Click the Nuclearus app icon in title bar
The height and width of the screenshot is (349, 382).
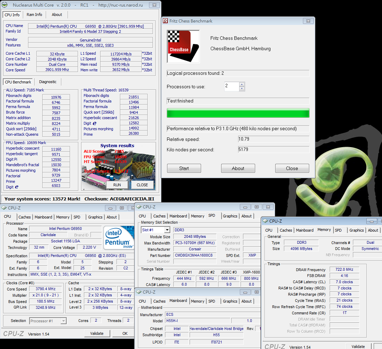pos(5,5)
